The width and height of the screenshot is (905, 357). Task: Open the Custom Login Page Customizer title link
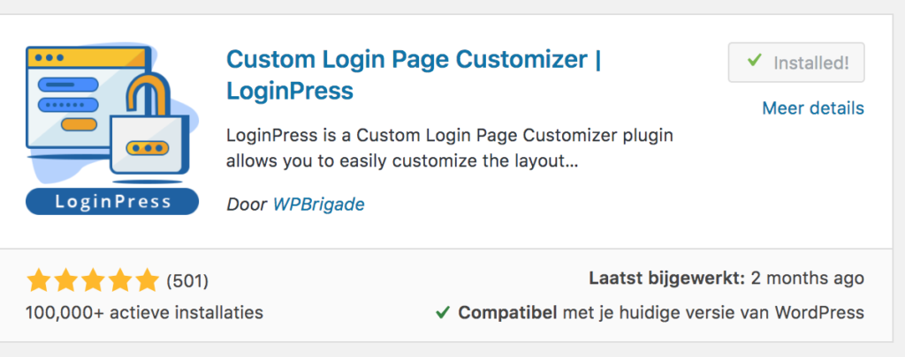(414, 75)
